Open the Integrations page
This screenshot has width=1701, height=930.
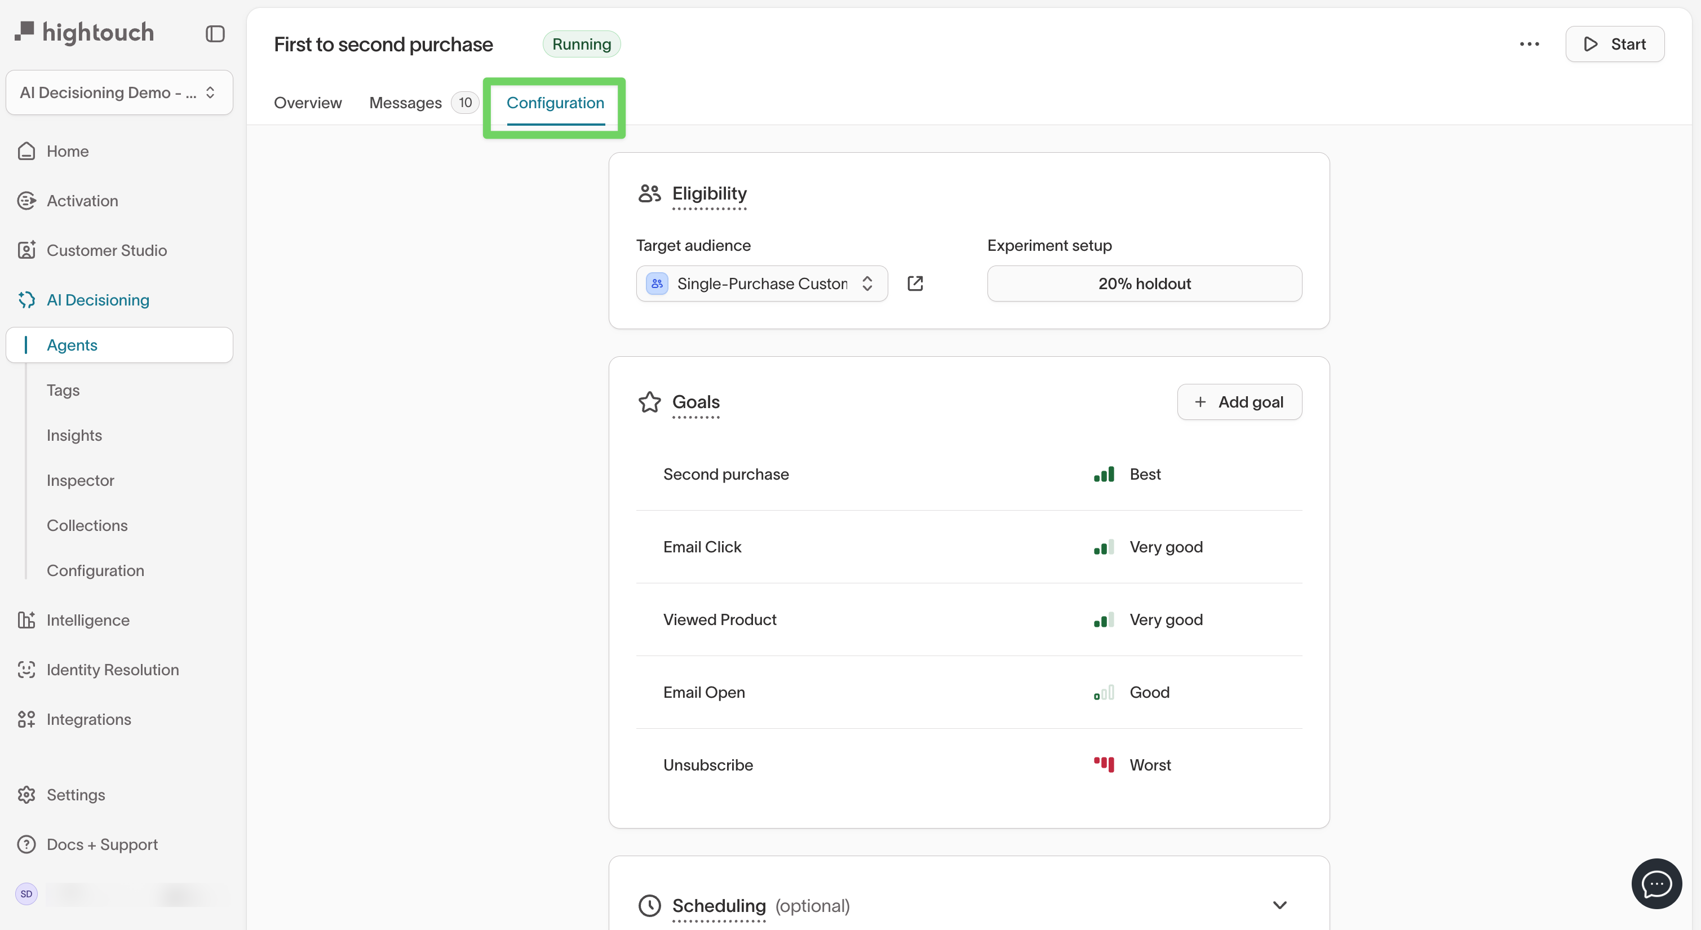click(x=89, y=719)
